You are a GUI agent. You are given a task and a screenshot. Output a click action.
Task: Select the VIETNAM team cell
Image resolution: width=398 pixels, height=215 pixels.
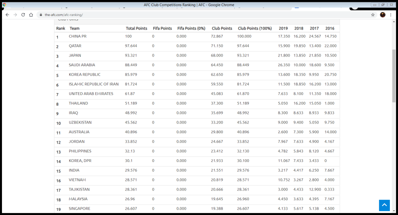[77, 180]
